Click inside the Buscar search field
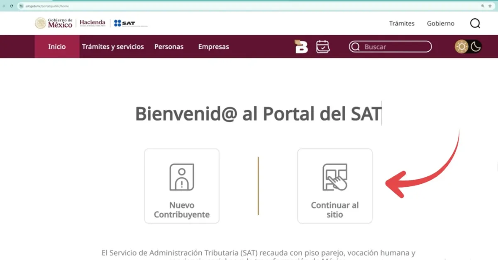Viewport: 498px width, 260px height. tap(394, 47)
